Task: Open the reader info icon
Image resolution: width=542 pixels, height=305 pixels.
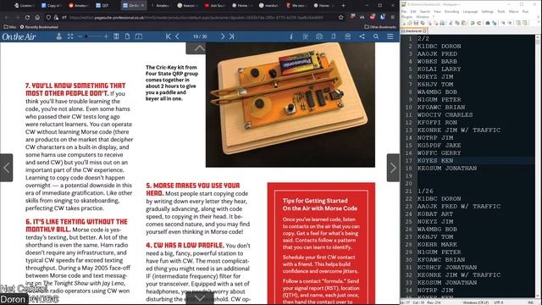Action: pyautogui.click(x=291, y=36)
